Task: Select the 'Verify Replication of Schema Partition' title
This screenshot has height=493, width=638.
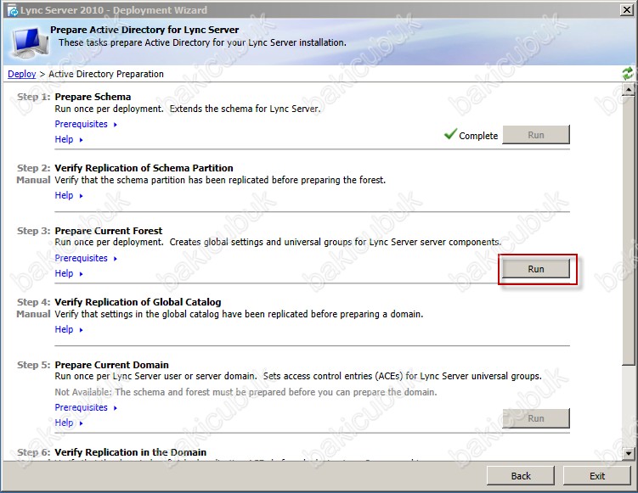Action: tap(144, 168)
